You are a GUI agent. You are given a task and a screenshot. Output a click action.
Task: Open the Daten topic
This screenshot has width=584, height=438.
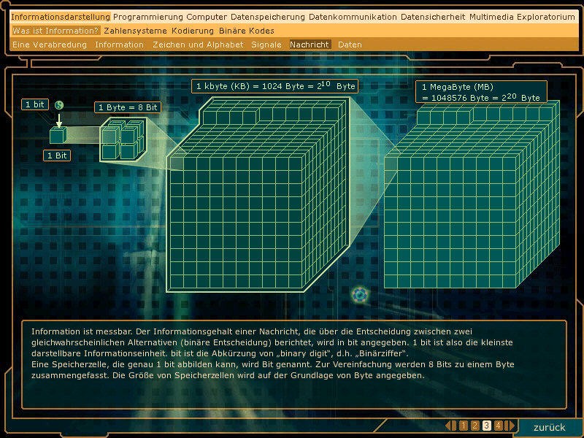coord(350,45)
